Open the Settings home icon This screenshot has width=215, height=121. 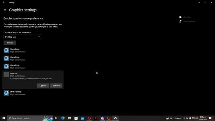pos(5,10)
